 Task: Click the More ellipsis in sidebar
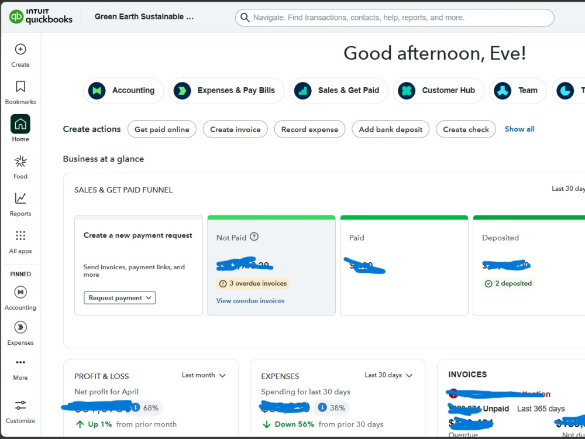point(20,362)
